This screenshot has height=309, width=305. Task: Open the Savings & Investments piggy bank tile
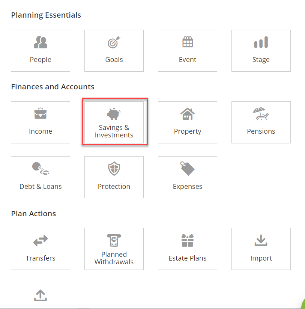click(x=114, y=122)
